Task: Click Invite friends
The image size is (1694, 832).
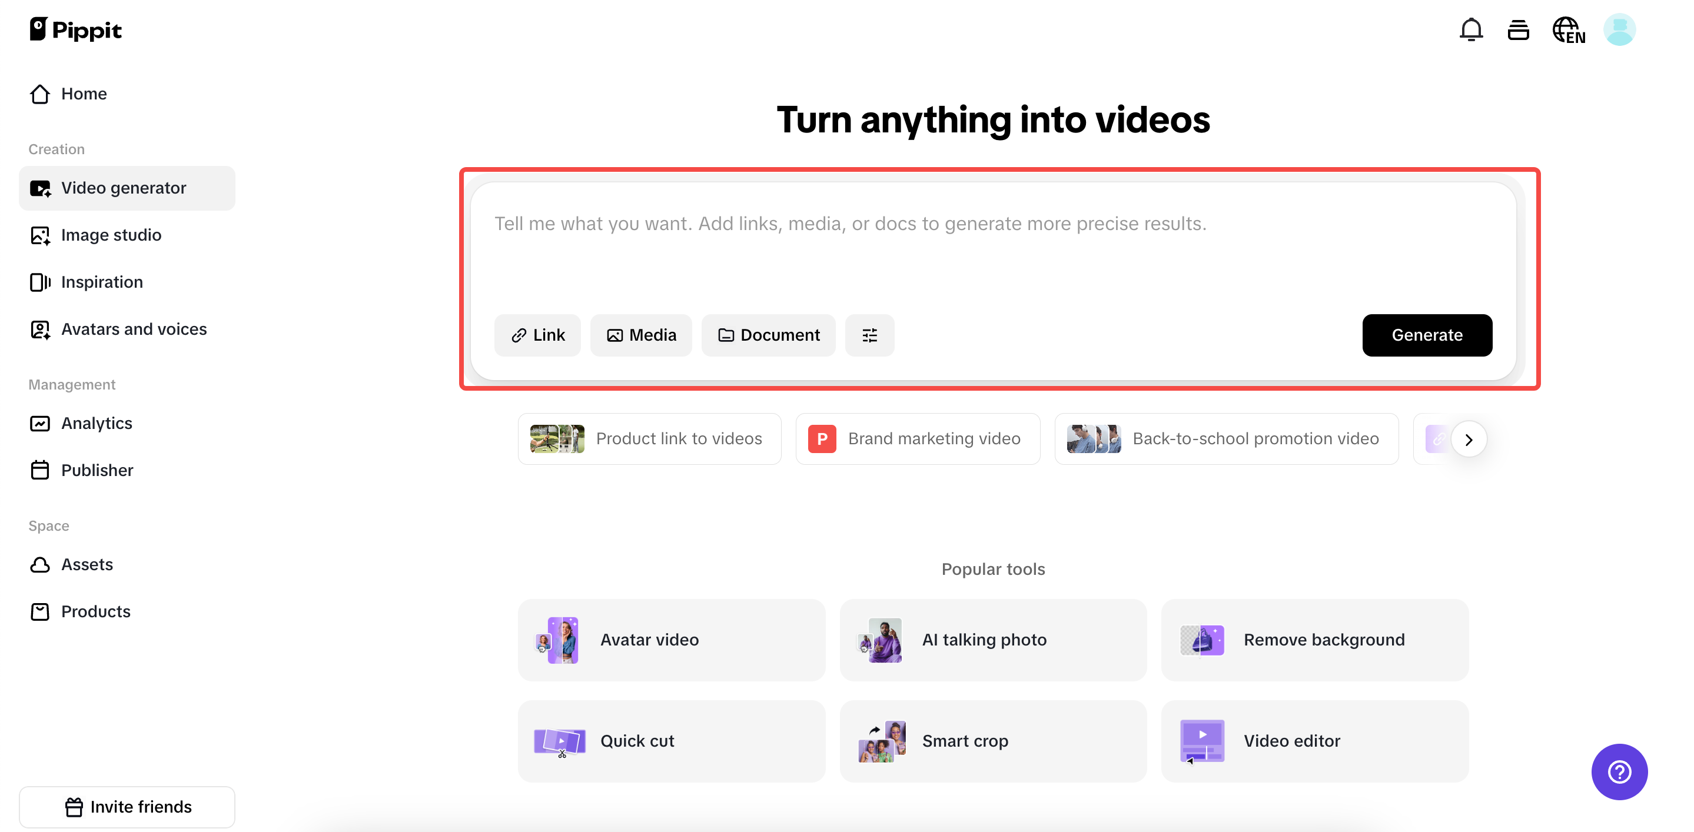Action: tap(128, 806)
